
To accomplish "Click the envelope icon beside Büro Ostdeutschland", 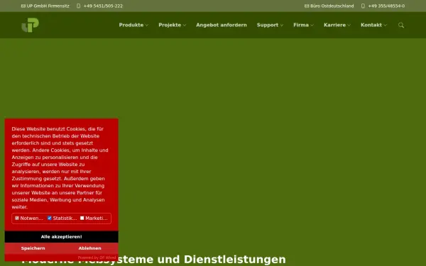I will click(x=307, y=6).
